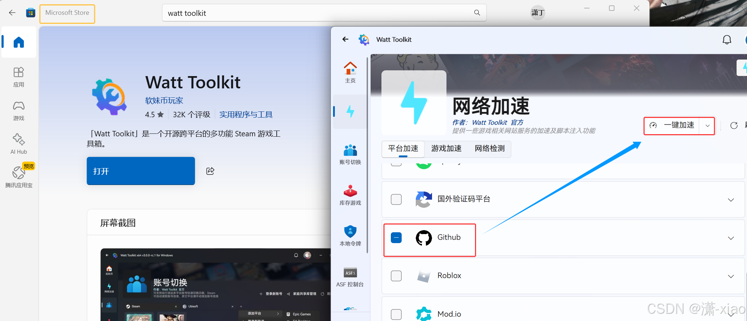This screenshot has width=747, height=321.
Task: Click the share icon beside 打开 button
Action: point(210,171)
